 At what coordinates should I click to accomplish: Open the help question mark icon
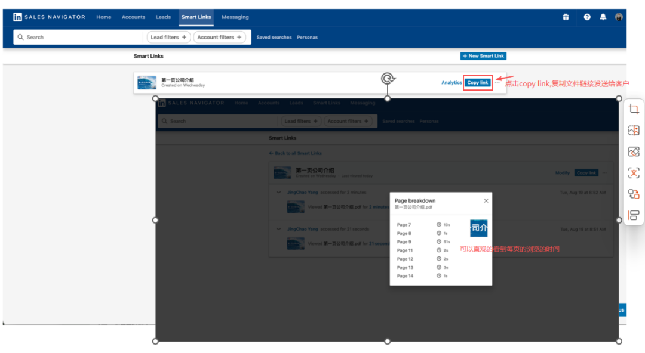[x=587, y=17]
